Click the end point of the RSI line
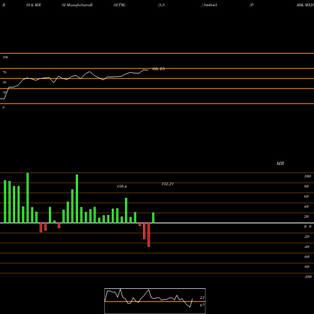This screenshot has width=314, height=314. point(148,70)
